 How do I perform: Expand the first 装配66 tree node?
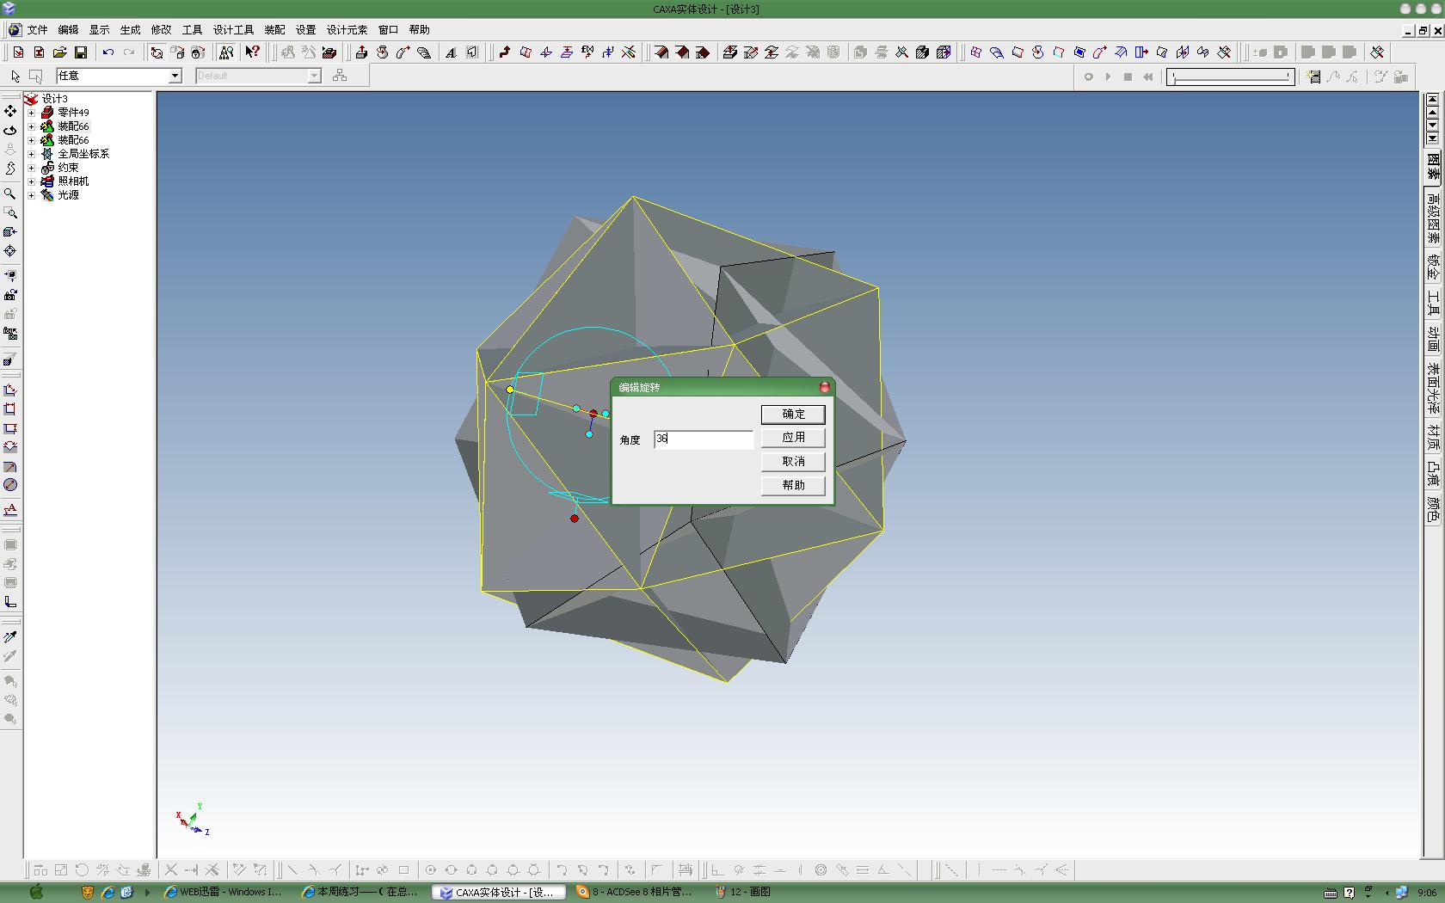click(32, 126)
